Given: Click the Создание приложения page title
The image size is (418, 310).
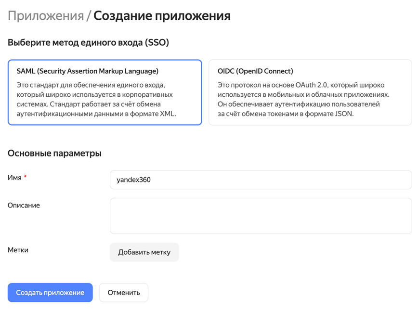Looking at the screenshot, I should [162, 16].
